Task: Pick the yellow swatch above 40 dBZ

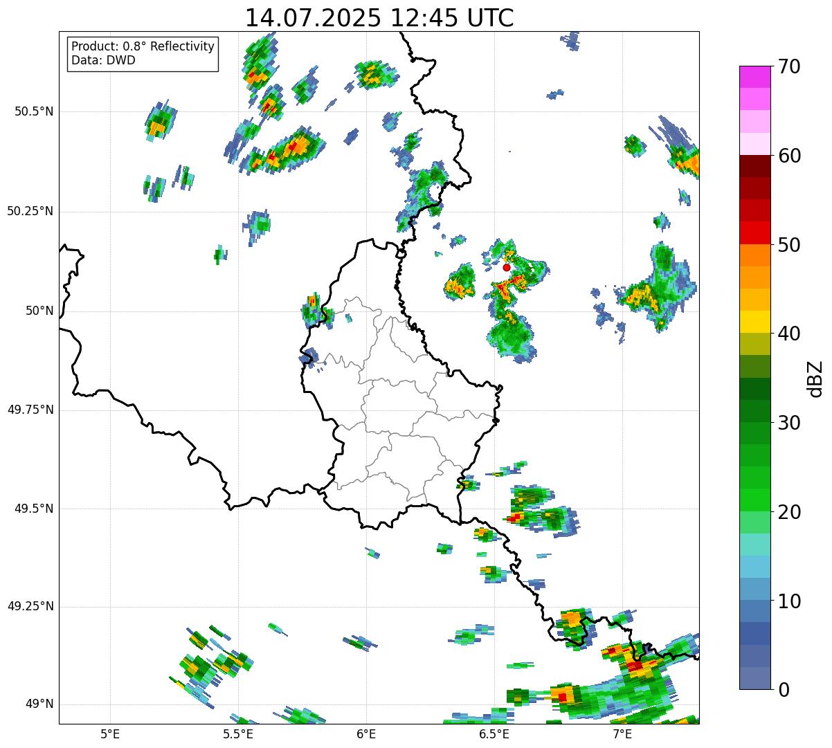Action: click(x=754, y=322)
